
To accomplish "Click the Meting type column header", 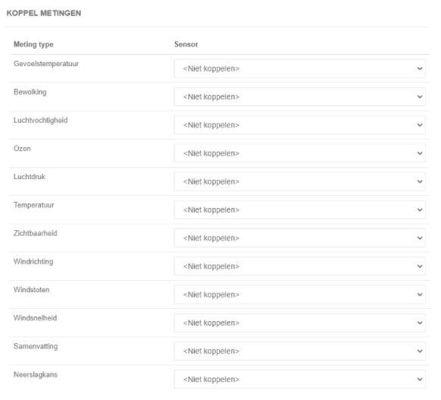I will (33, 45).
